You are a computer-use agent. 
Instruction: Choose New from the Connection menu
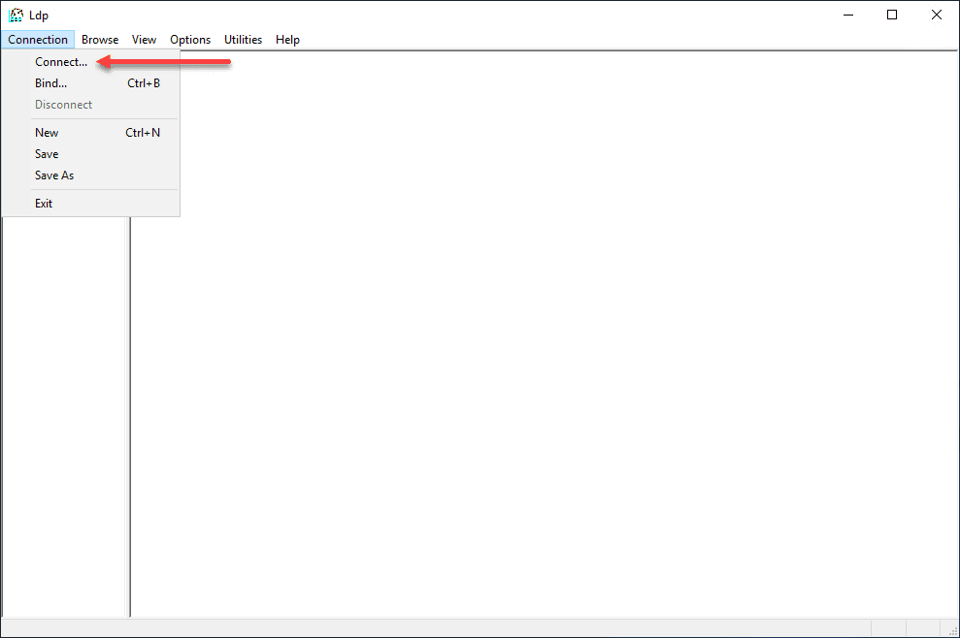(90, 133)
